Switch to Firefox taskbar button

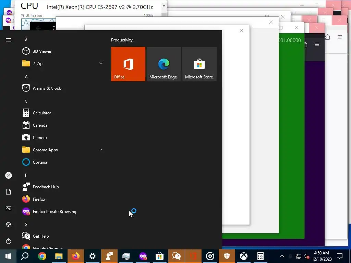tap(76, 256)
